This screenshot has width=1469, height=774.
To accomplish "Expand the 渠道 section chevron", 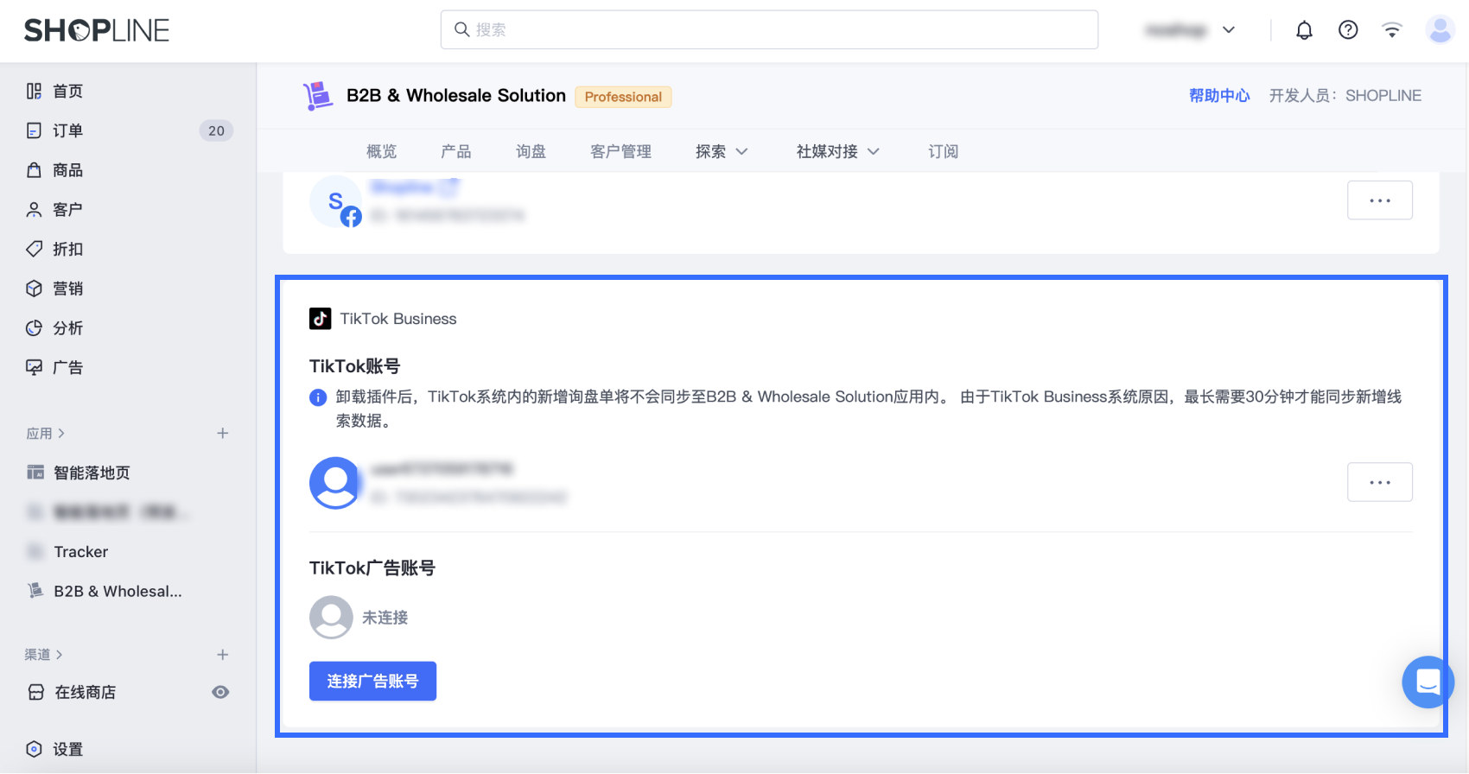I will (60, 655).
